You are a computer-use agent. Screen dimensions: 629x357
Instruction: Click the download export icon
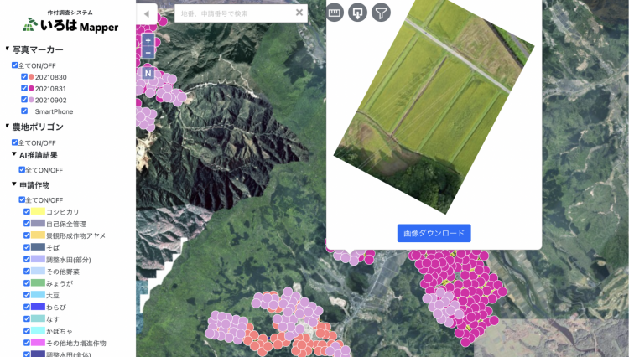357,13
